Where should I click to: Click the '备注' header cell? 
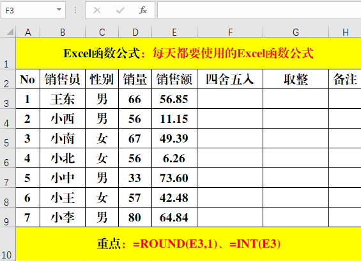[345, 79]
